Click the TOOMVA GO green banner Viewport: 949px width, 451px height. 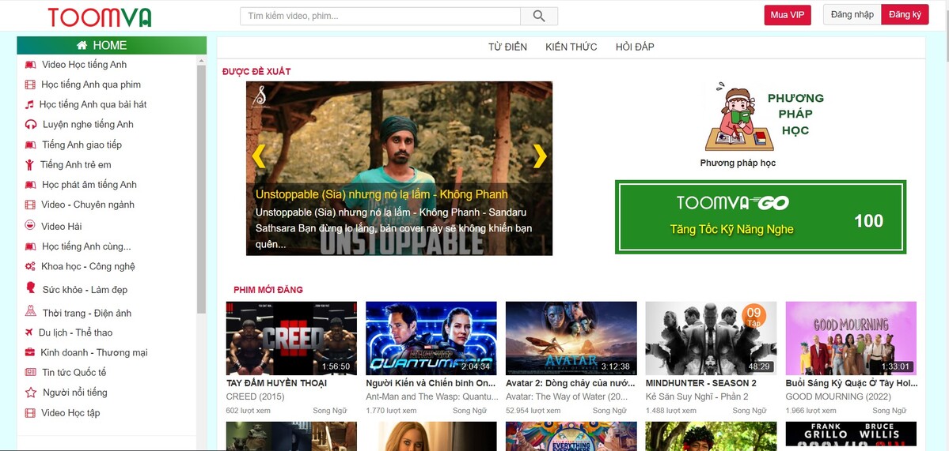[761, 216]
